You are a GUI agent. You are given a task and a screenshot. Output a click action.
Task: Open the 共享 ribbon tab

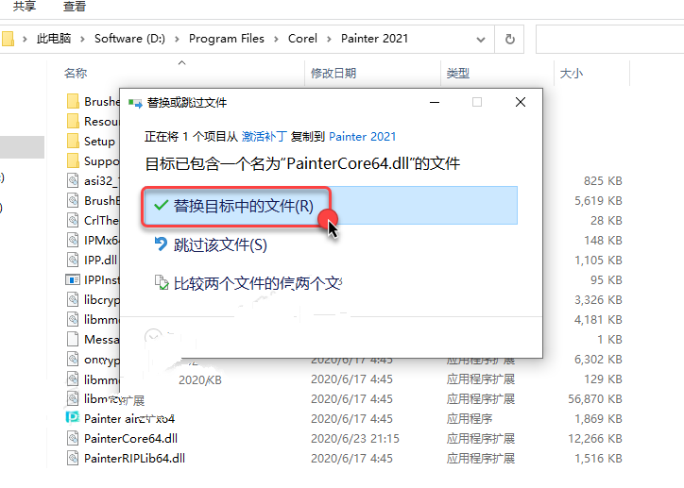click(25, 7)
